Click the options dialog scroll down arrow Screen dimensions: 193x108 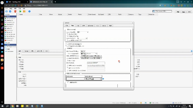click(x=133, y=86)
